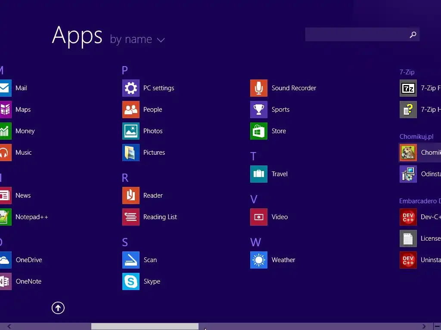Launch the Notepad++ icon

pyautogui.click(x=6, y=217)
